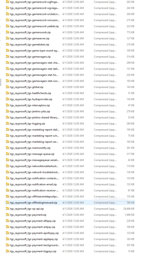Image resolution: width=156 pixels, height=255 pixels.
Task: Click file name tgs-gamewagers-stat-wor...
Action: (x=35, y=81)
